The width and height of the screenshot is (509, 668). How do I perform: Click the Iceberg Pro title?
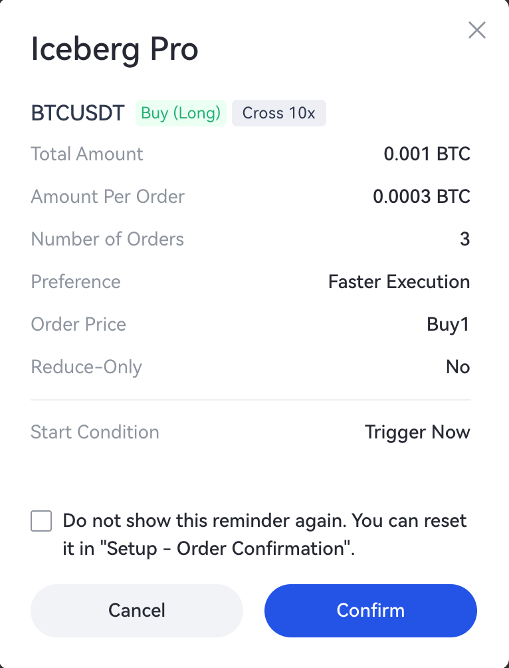114,51
